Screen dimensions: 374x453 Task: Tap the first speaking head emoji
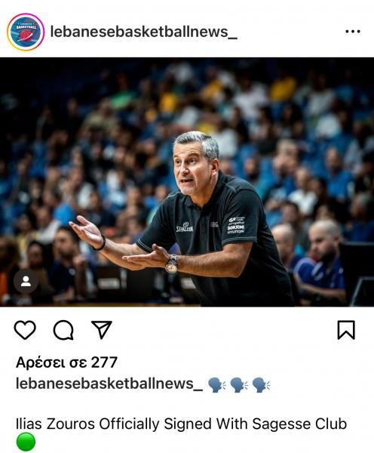[x=217, y=385]
